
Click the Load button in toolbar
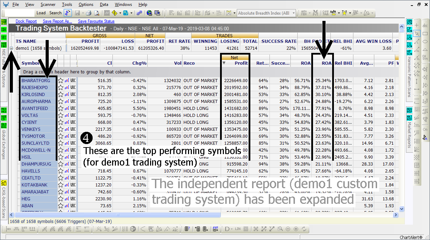click(41, 13)
